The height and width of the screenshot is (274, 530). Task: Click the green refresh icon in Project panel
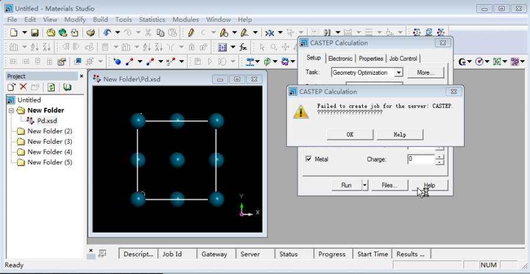coord(51,87)
